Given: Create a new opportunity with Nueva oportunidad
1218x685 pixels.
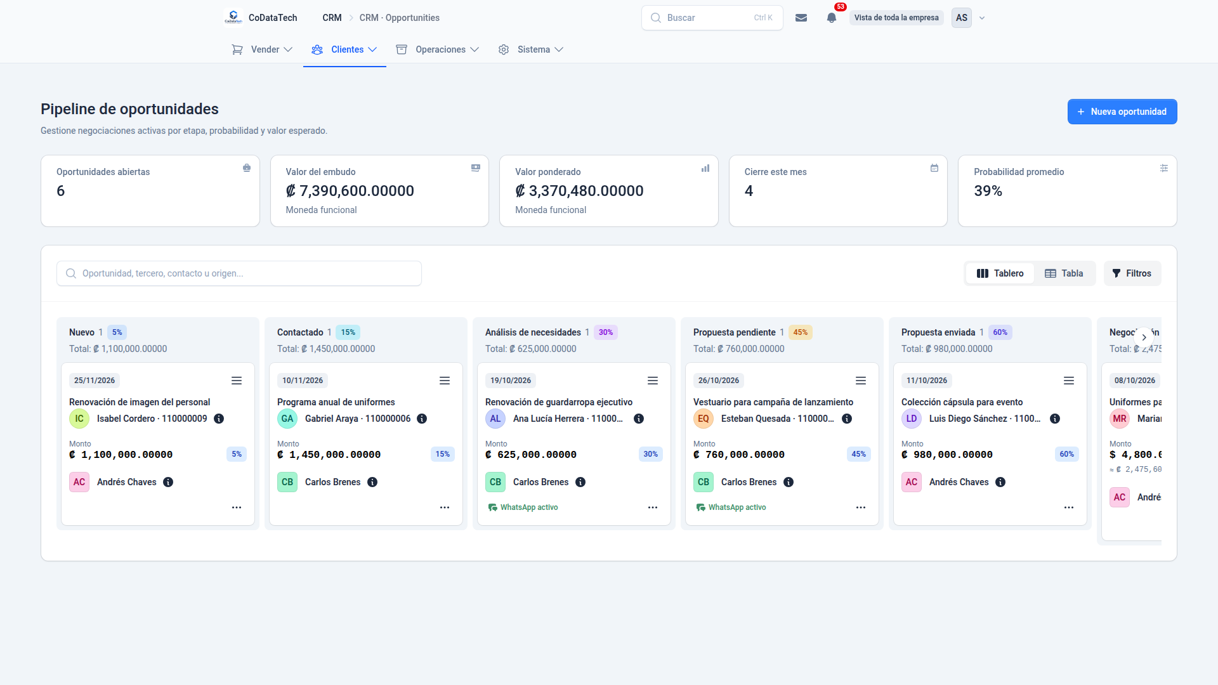Looking at the screenshot, I should point(1122,112).
